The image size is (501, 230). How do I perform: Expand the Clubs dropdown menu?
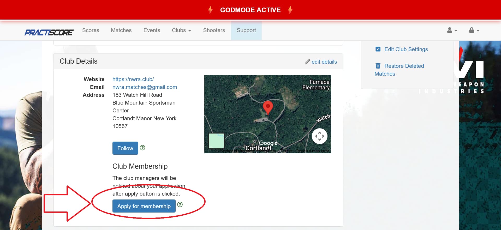click(x=181, y=30)
